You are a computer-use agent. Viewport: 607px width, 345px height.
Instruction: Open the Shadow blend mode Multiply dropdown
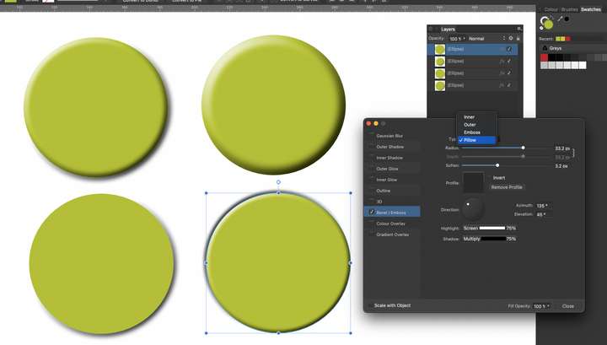coord(471,239)
